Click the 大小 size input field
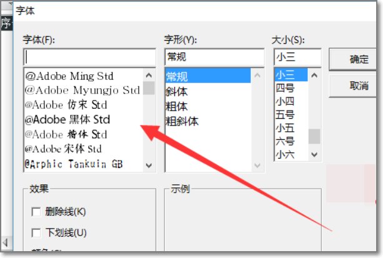Image resolution: width=383 pixels, height=258 pixels. click(297, 57)
